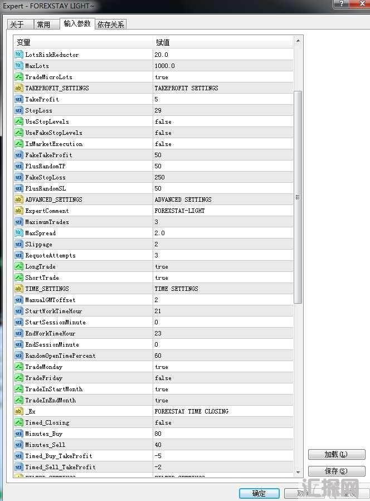Click the MaxSpread double type icon
The height and width of the screenshot is (501, 370).
tap(18, 233)
